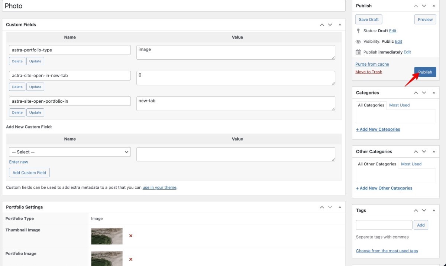
Task: Collapse the Tags panel
Action: click(x=434, y=210)
